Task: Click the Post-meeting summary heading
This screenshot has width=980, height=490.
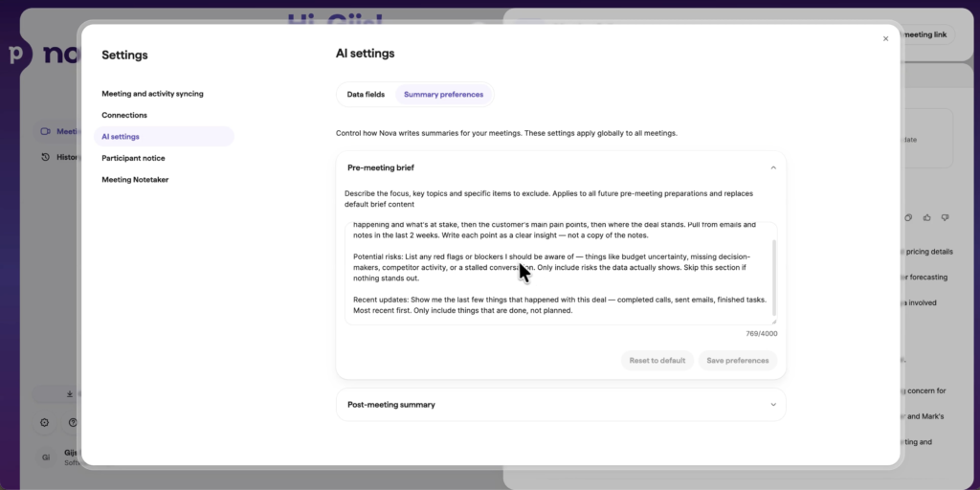Action: (x=391, y=405)
